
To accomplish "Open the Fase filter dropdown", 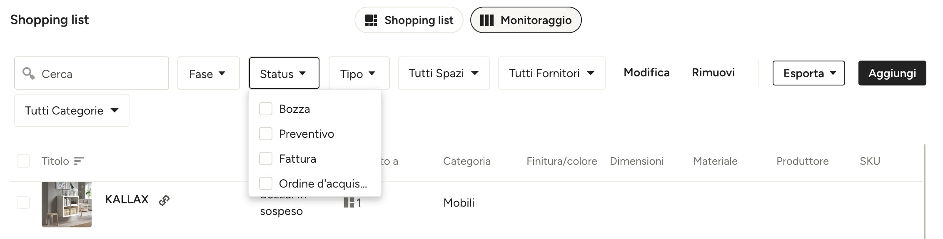I will 208,73.
